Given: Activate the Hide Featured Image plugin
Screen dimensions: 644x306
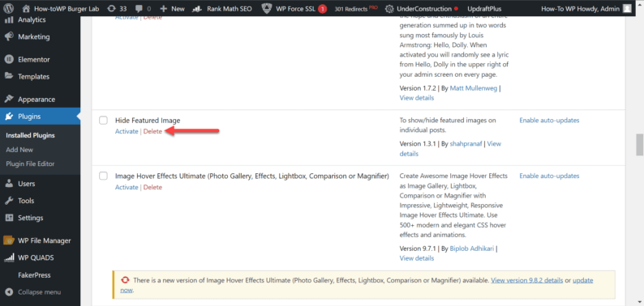Looking at the screenshot, I should pyautogui.click(x=127, y=131).
